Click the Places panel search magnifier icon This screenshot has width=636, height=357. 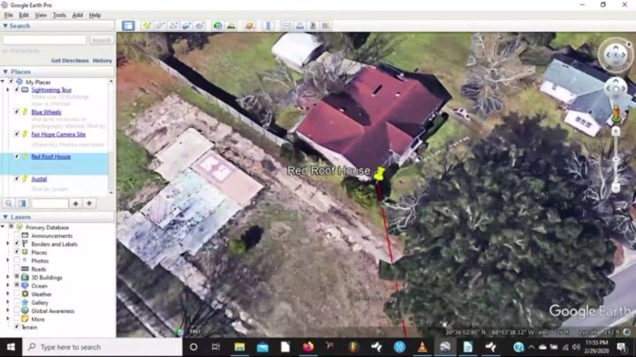9,204
